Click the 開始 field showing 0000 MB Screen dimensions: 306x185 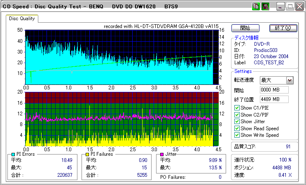[274, 89]
